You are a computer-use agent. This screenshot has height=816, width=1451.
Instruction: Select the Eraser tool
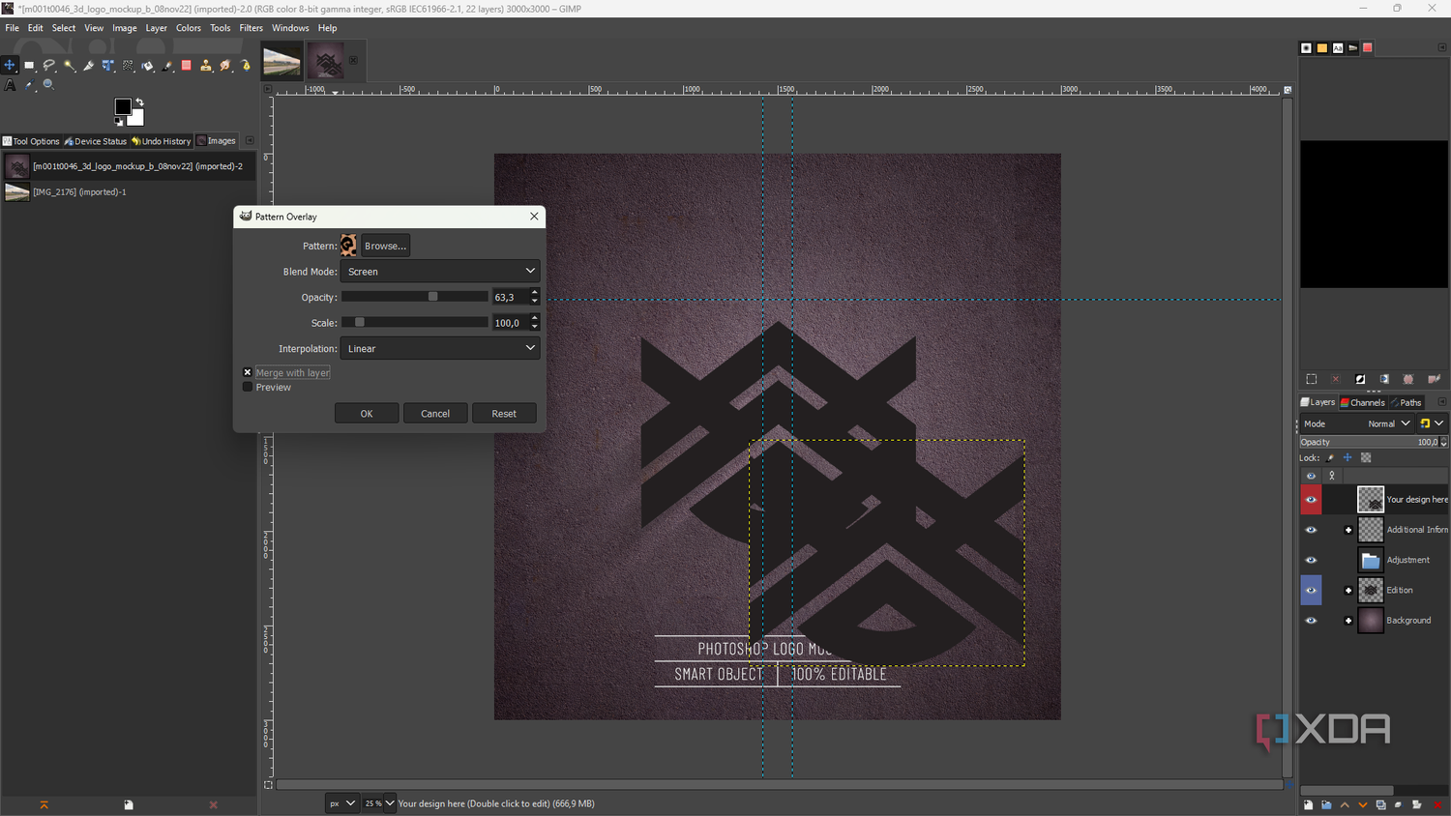point(187,66)
